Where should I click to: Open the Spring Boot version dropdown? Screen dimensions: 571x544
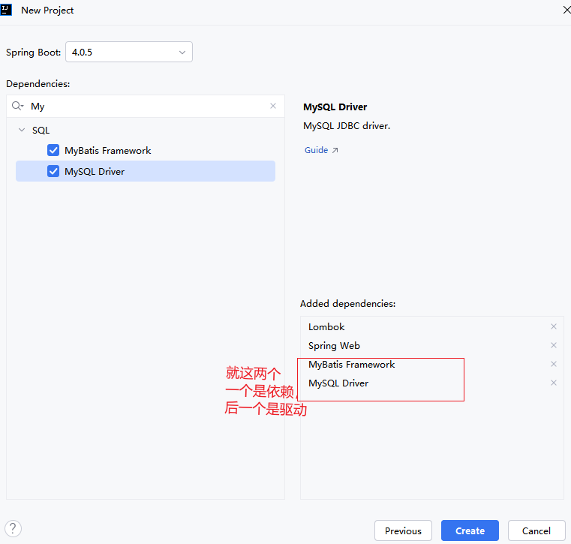click(129, 52)
